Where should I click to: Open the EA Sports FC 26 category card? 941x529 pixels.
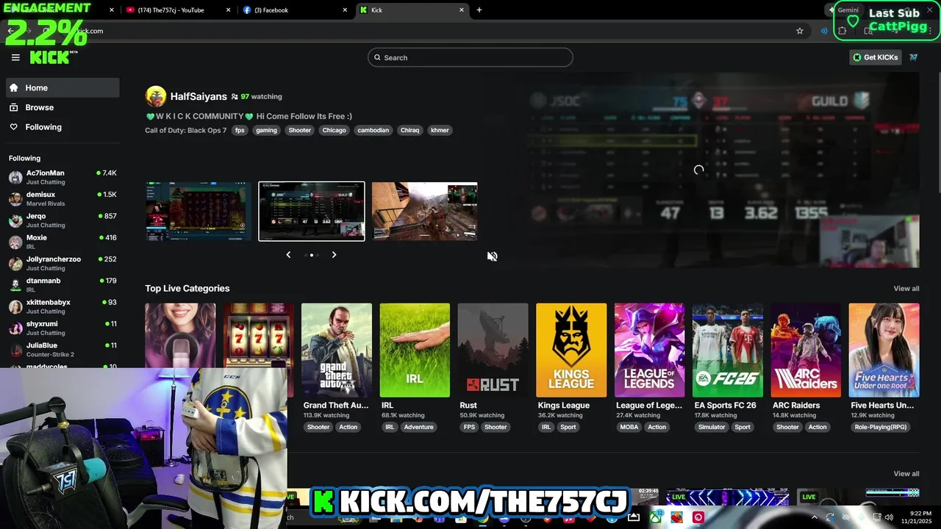coord(728,350)
